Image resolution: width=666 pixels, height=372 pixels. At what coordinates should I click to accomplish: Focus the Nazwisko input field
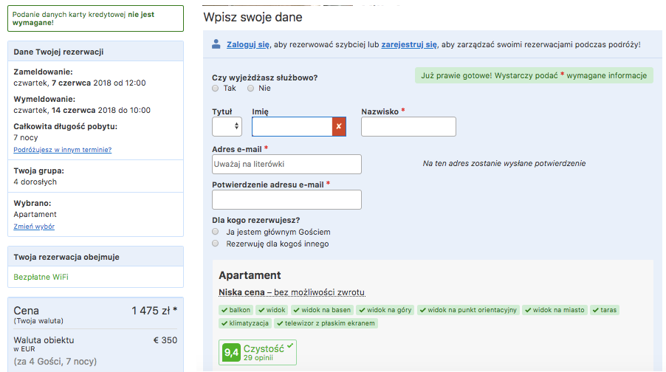[x=408, y=126]
